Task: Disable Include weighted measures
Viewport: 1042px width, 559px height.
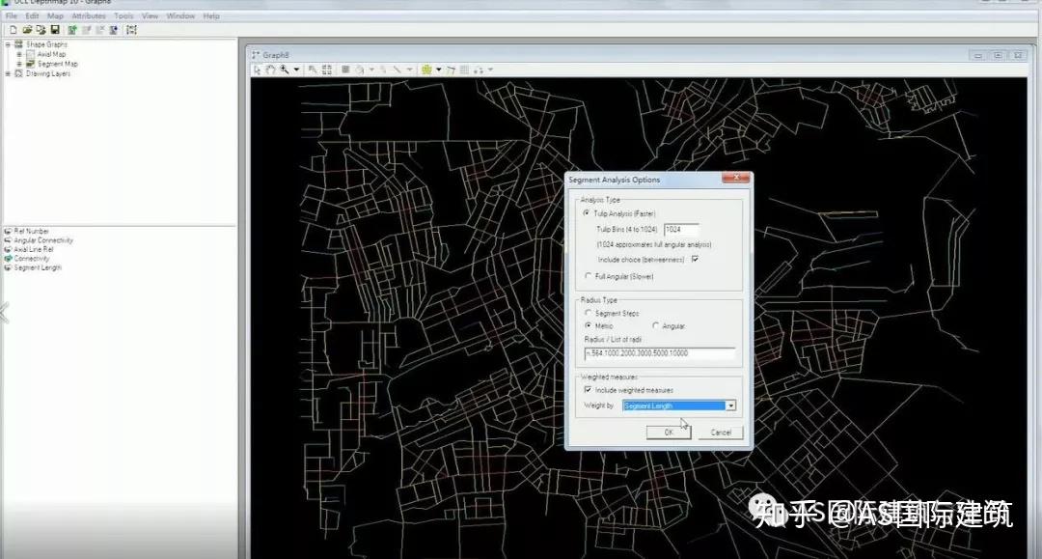Action: click(x=587, y=390)
